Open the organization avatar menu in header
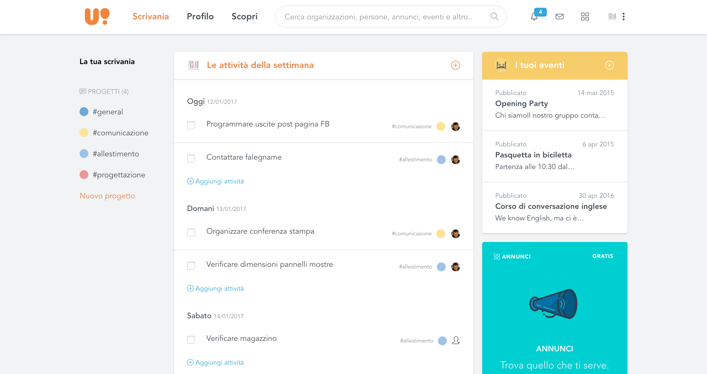Viewport: 707px width, 374px height. pos(612,17)
